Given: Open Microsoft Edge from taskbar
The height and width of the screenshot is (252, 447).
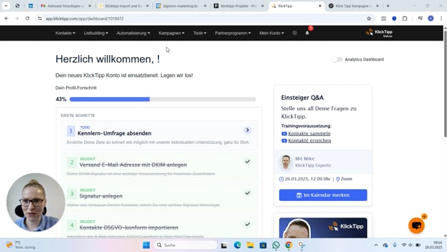Looking at the screenshot, I should 237,245.
